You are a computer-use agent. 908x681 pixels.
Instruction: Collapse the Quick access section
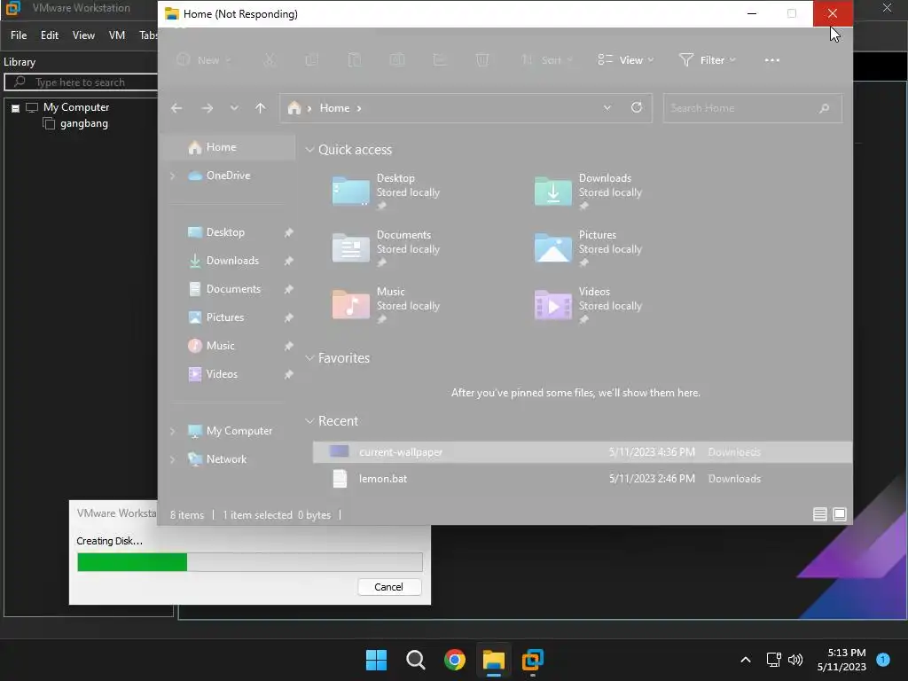(309, 150)
